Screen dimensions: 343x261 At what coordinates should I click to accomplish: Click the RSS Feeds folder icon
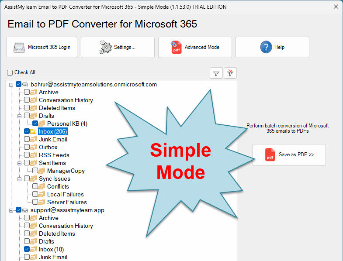pos(34,155)
